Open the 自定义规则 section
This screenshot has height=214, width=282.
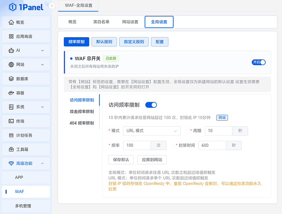pos(134,42)
